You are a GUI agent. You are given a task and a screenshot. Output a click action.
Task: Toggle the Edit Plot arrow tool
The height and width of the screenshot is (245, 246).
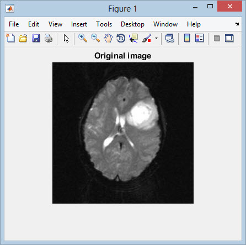point(66,39)
